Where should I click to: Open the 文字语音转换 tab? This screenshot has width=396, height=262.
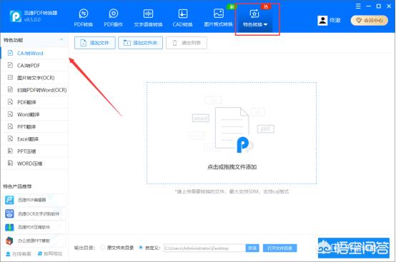point(148,18)
